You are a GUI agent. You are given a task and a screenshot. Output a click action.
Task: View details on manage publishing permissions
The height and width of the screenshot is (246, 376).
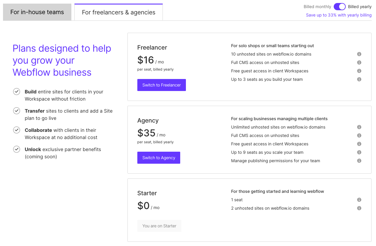point(359,161)
